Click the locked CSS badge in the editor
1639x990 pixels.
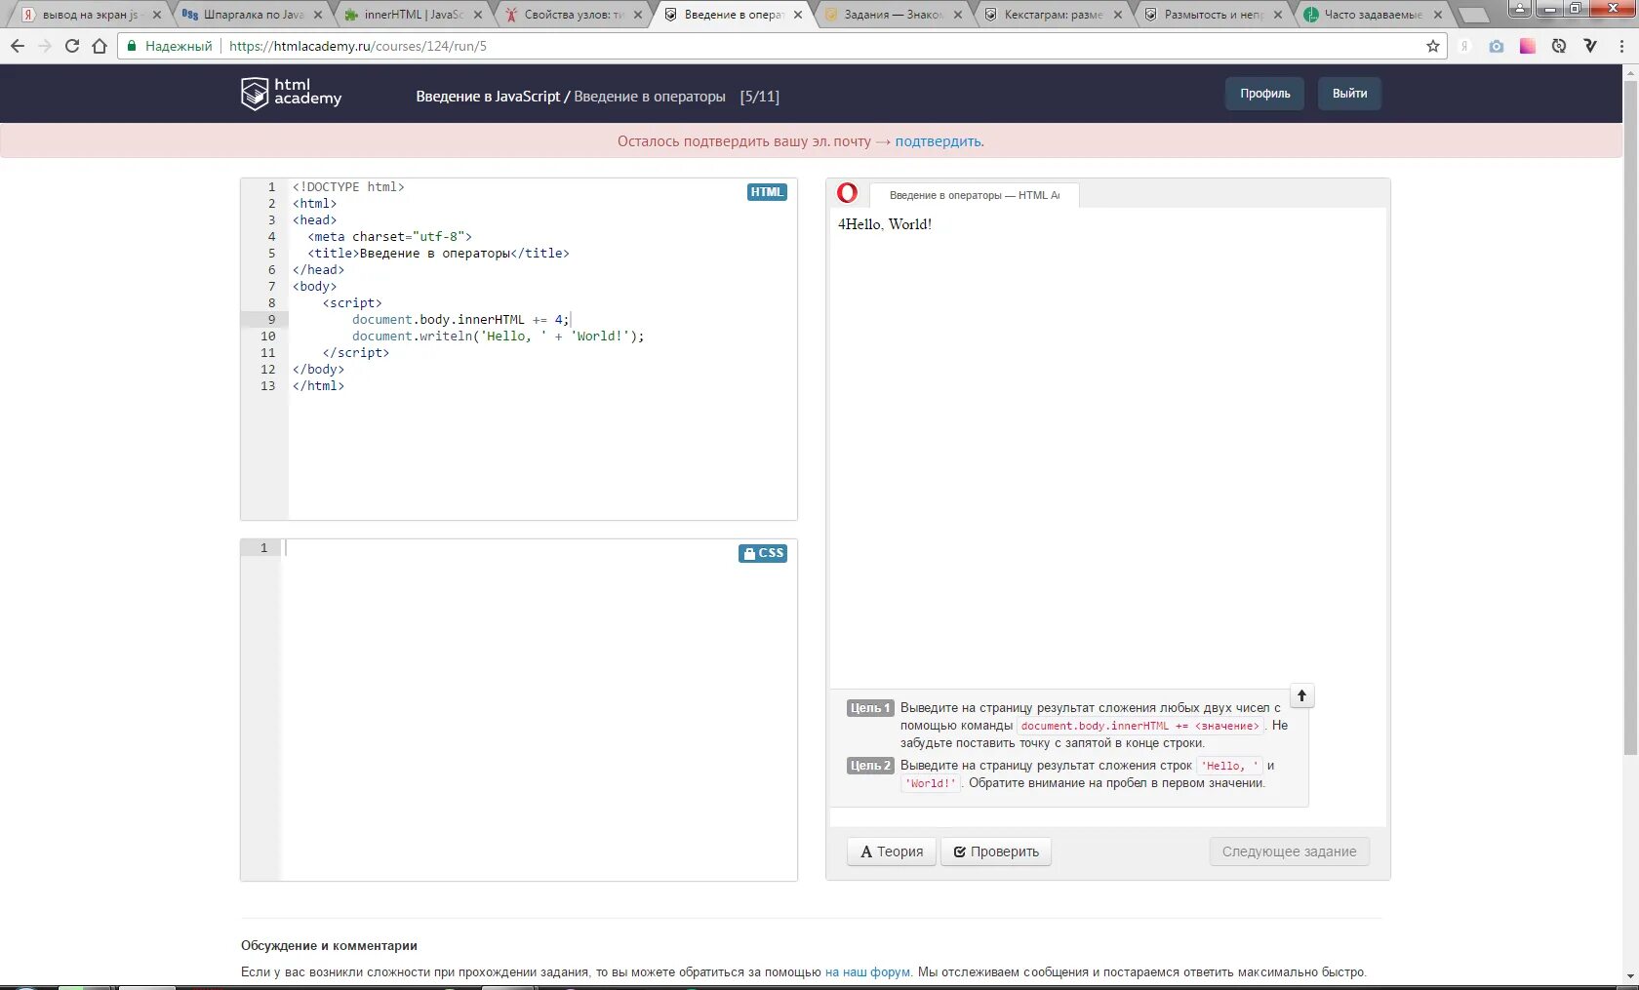click(x=763, y=553)
